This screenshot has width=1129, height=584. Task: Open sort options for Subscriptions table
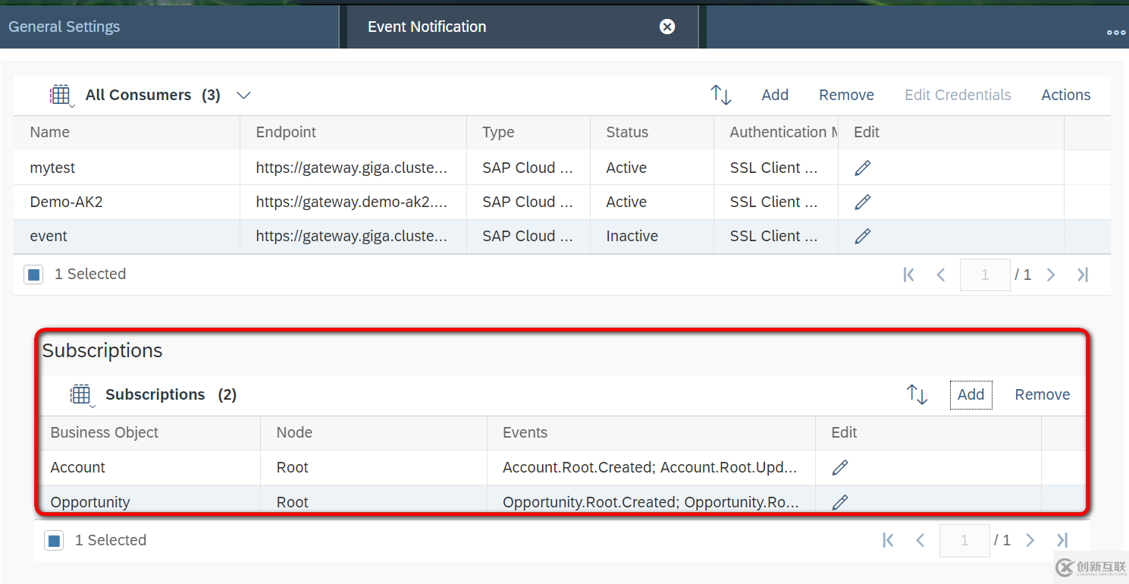(916, 394)
